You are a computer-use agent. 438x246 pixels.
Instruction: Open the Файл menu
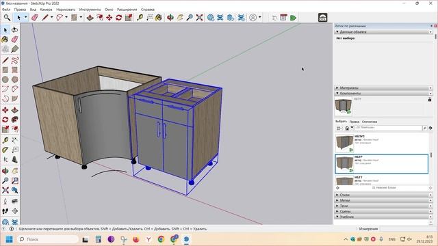click(6, 10)
